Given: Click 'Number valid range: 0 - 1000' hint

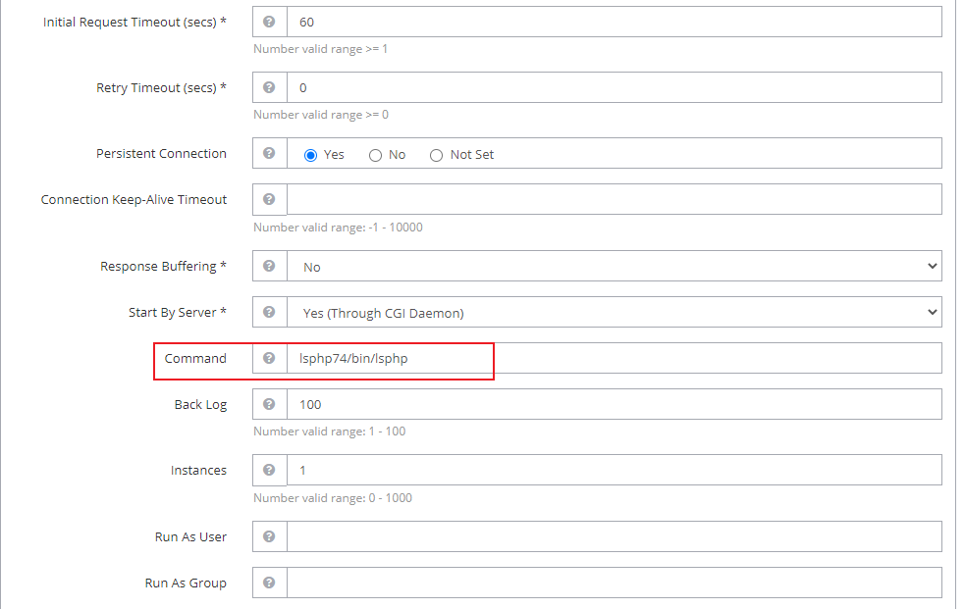Looking at the screenshot, I should point(333,498).
